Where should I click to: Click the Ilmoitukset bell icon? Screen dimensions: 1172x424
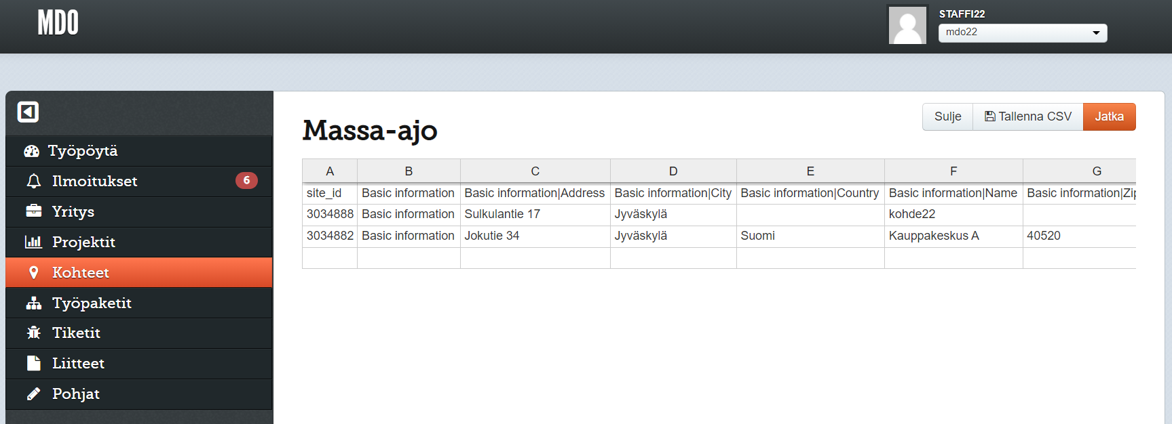pos(33,182)
